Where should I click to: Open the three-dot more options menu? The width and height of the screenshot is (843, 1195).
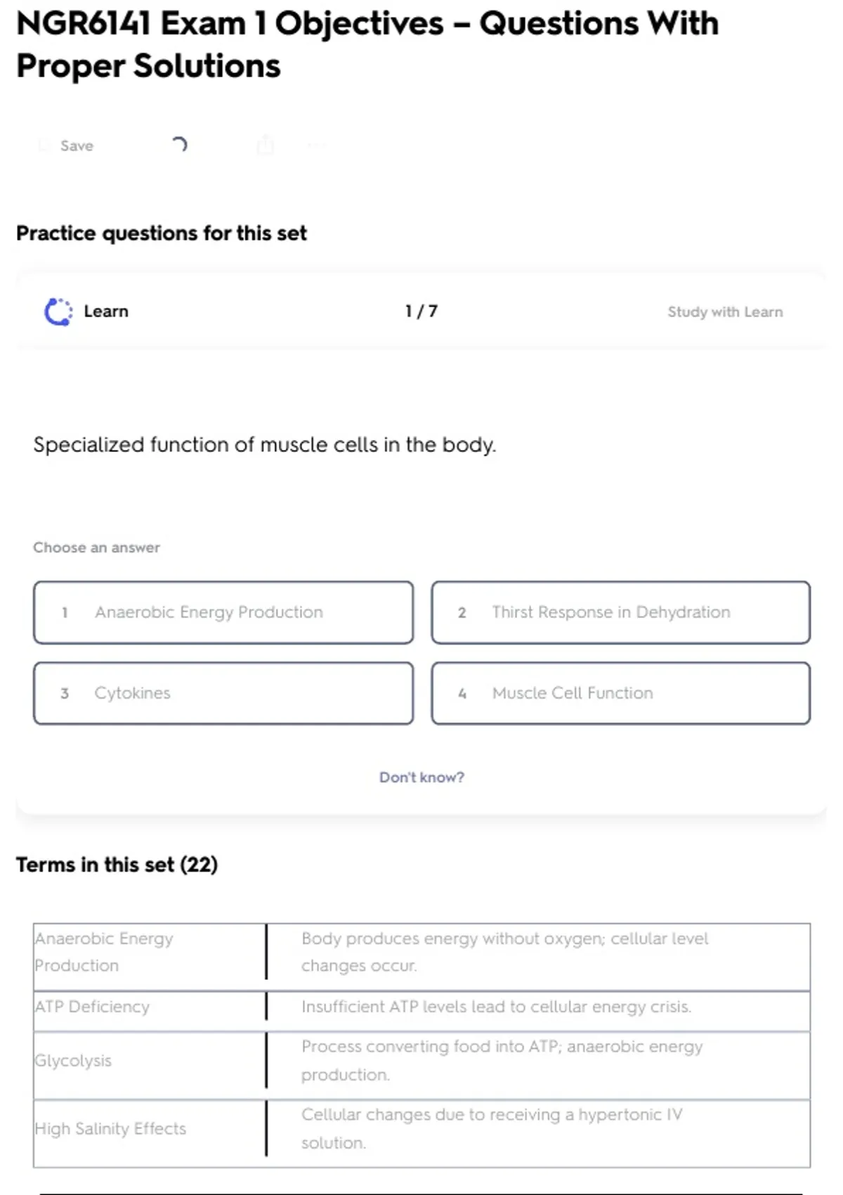(316, 146)
